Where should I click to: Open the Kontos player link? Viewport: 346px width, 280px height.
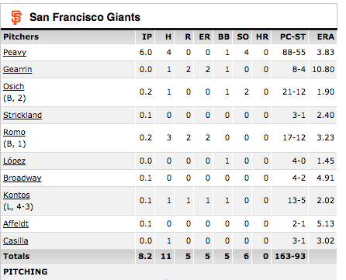16,195
